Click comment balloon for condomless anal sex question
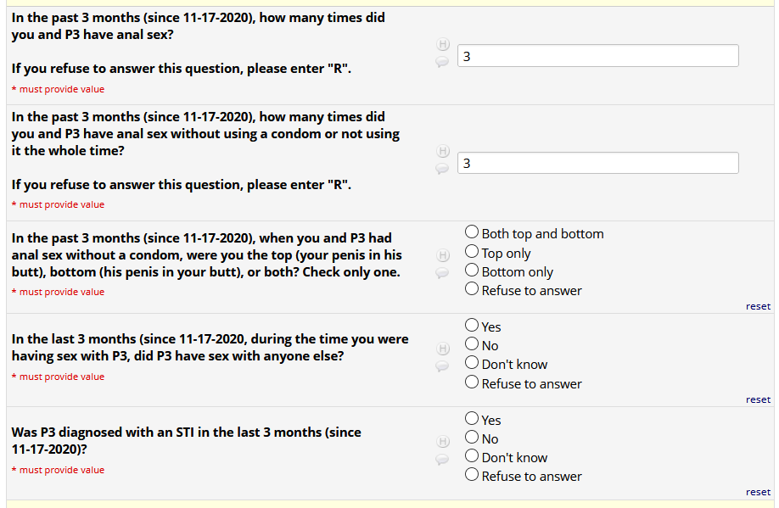779x508 pixels. coord(442,169)
